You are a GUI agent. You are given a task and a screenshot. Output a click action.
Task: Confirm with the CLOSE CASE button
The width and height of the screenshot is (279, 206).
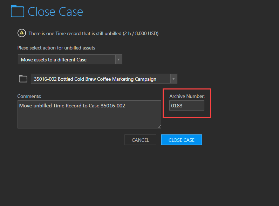(x=182, y=140)
